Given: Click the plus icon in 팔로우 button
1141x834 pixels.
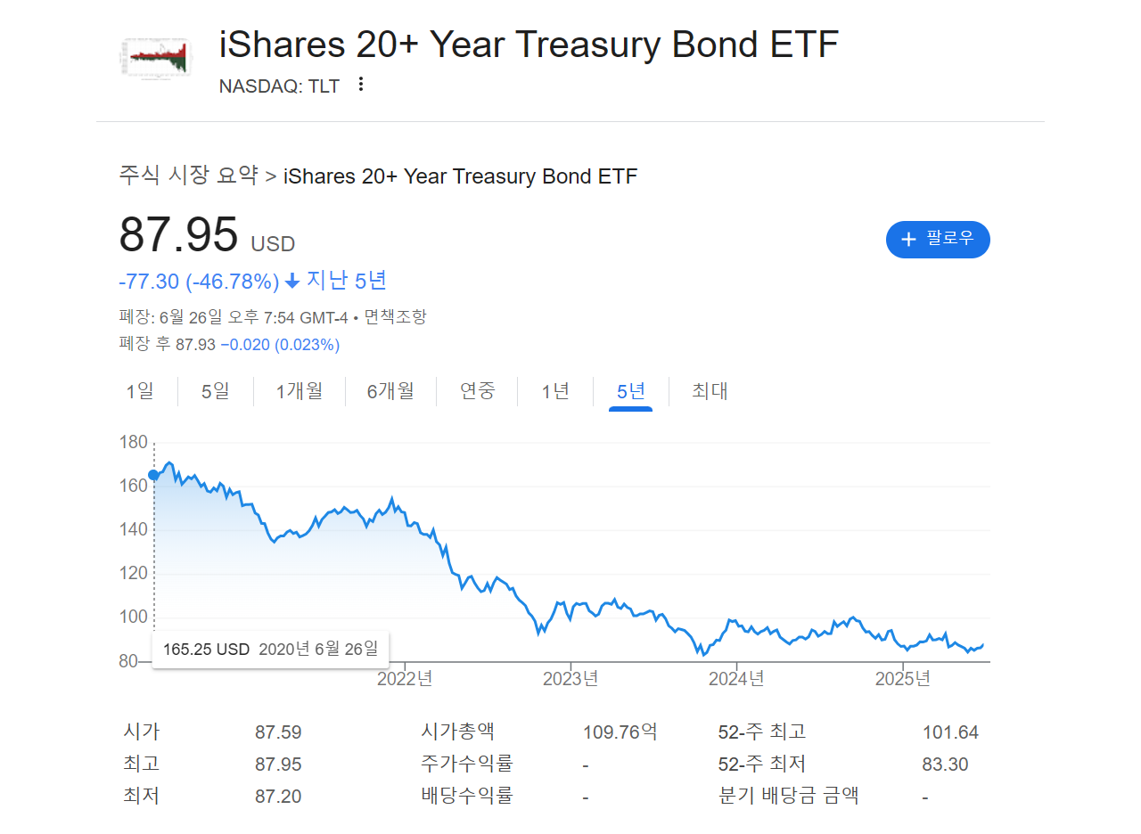Looking at the screenshot, I should pos(909,240).
